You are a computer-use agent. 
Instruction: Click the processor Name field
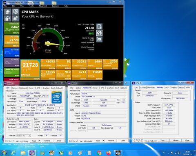tap(33, 93)
